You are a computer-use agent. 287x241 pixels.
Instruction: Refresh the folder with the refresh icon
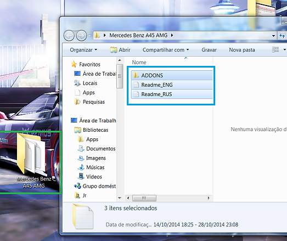tap(282, 36)
